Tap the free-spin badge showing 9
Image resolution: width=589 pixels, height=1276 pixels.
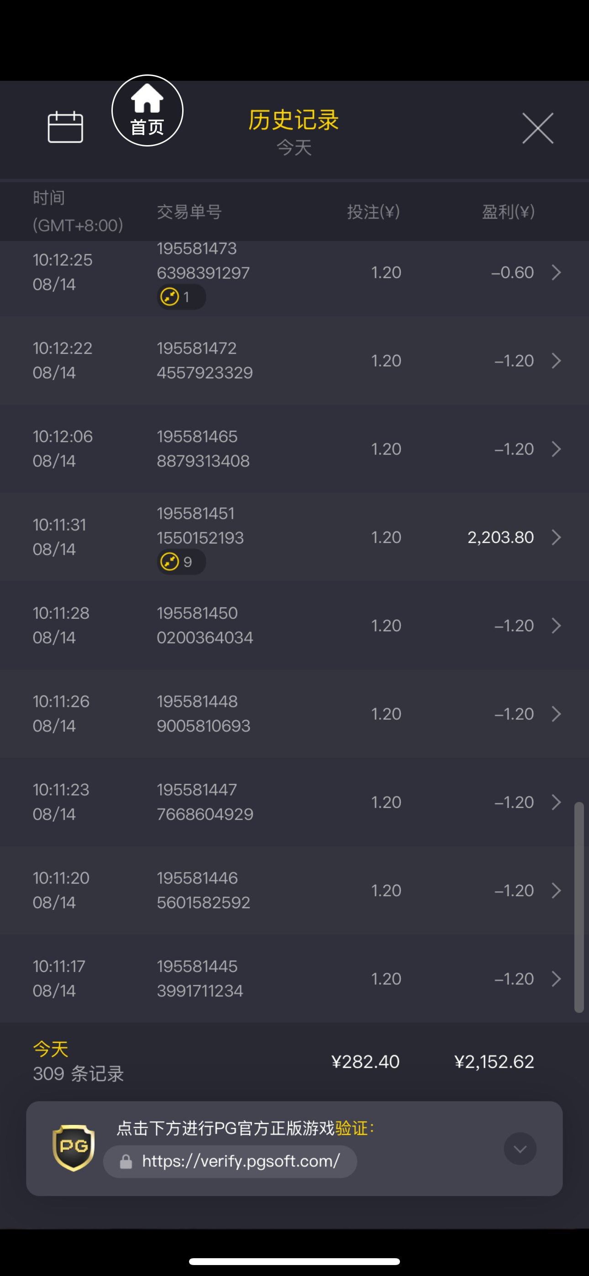pyautogui.click(x=181, y=562)
